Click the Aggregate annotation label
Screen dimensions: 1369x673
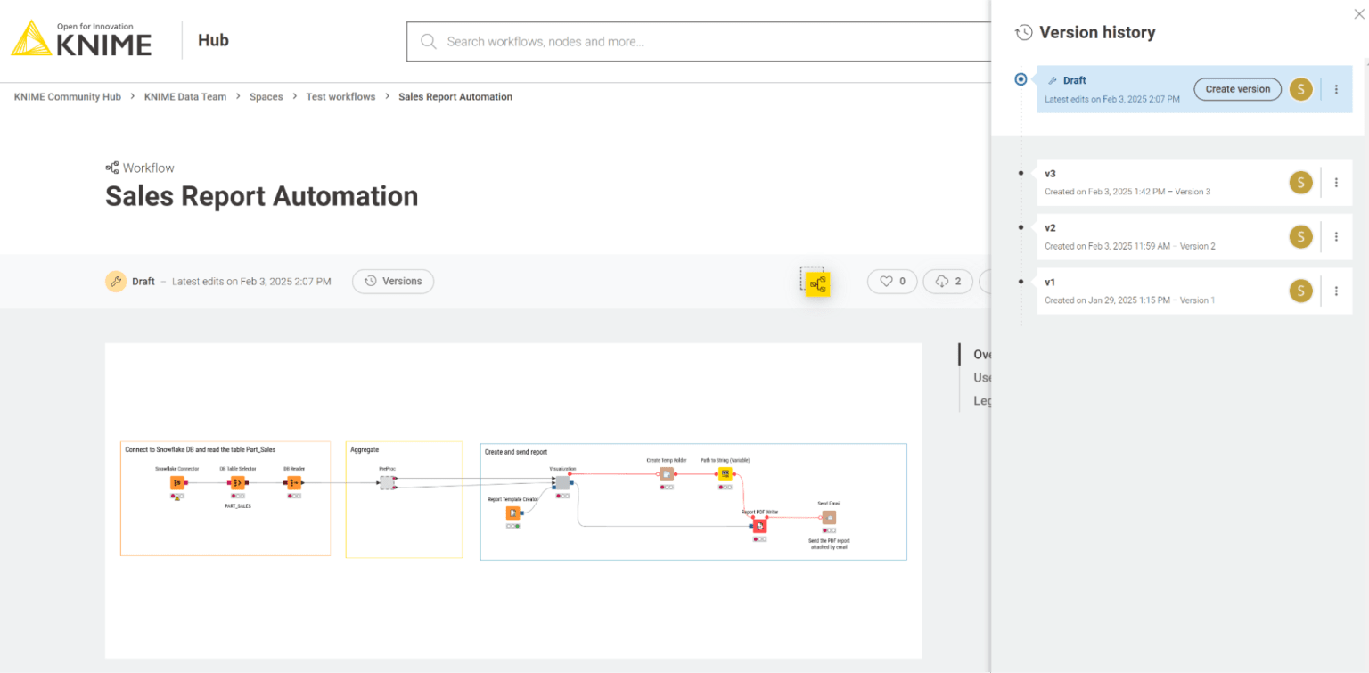(365, 450)
